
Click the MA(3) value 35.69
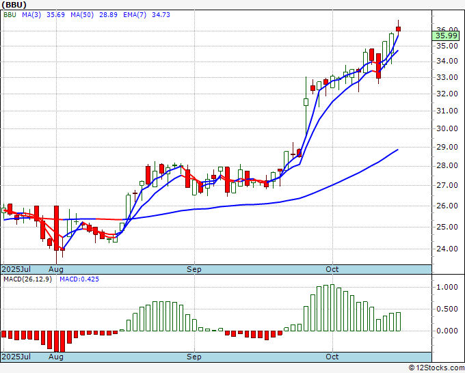pos(55,15)
